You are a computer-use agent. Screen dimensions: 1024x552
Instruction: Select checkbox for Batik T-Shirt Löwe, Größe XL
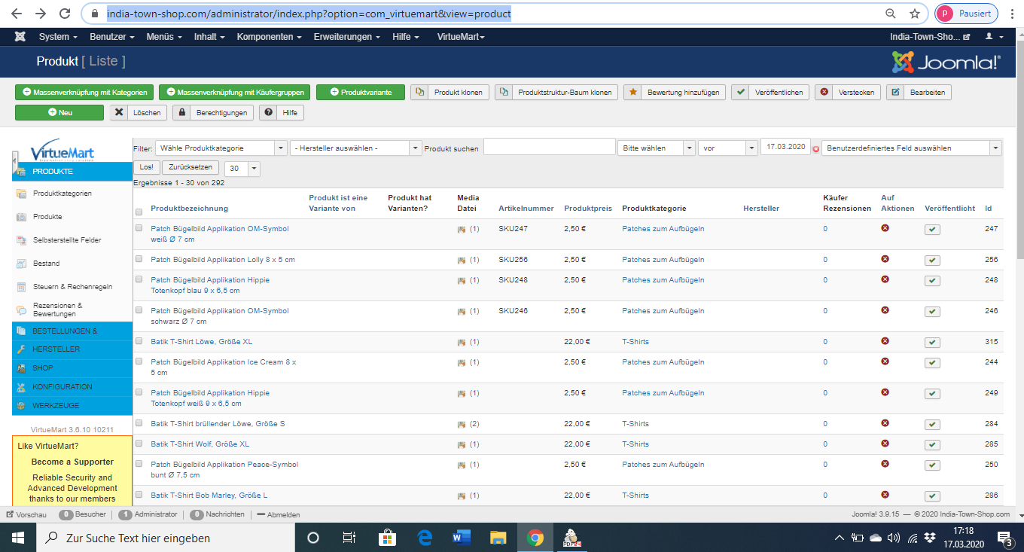pyautogui.click(x=139, y=341)
